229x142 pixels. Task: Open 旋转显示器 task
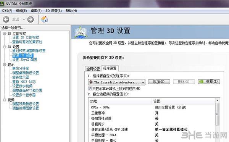[x=21, y=77]
